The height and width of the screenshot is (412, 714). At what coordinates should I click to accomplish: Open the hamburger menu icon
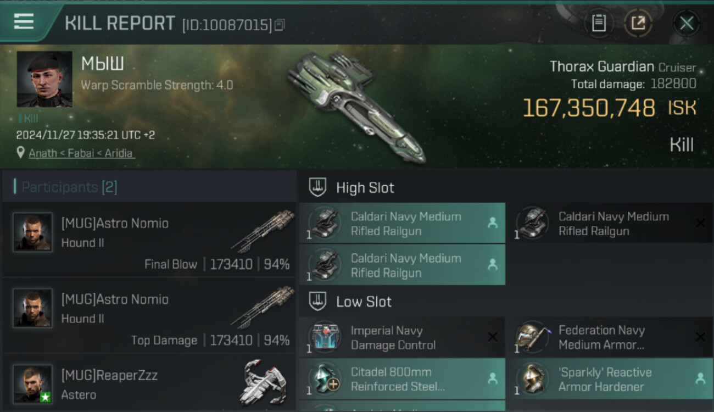click(x=24, y=21)
